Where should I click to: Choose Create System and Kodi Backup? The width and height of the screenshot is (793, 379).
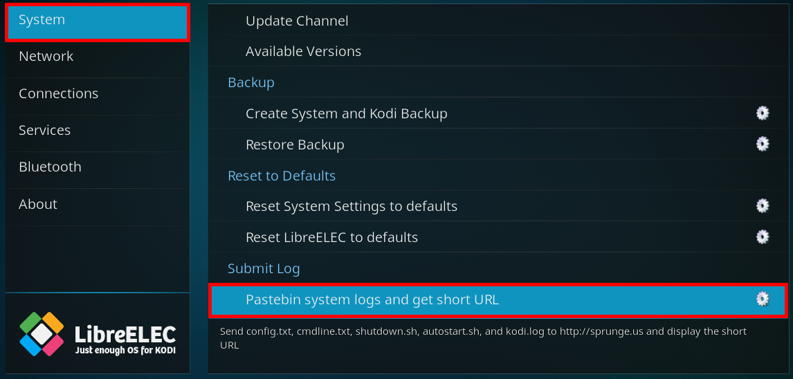tap(498, 113)
